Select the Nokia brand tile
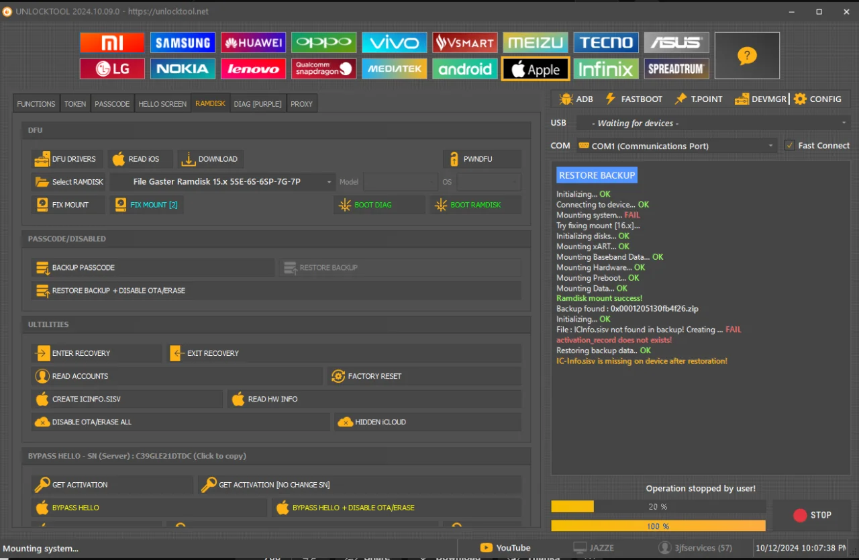The height and width of the screenshot is (560, 859). 183,68
